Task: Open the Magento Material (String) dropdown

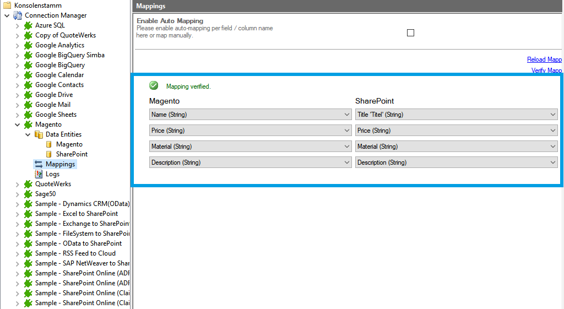Action: (251, 147)
